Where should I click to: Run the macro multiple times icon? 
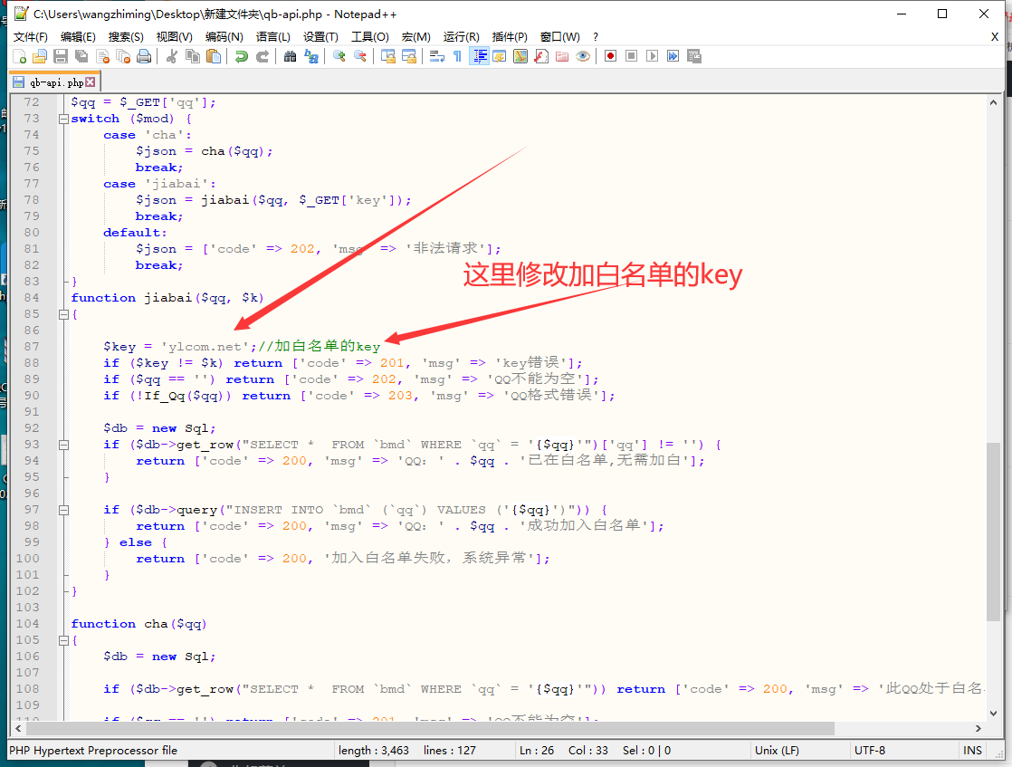673,57
